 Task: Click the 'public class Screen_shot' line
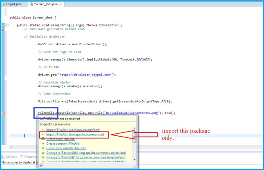coord(33,18)
